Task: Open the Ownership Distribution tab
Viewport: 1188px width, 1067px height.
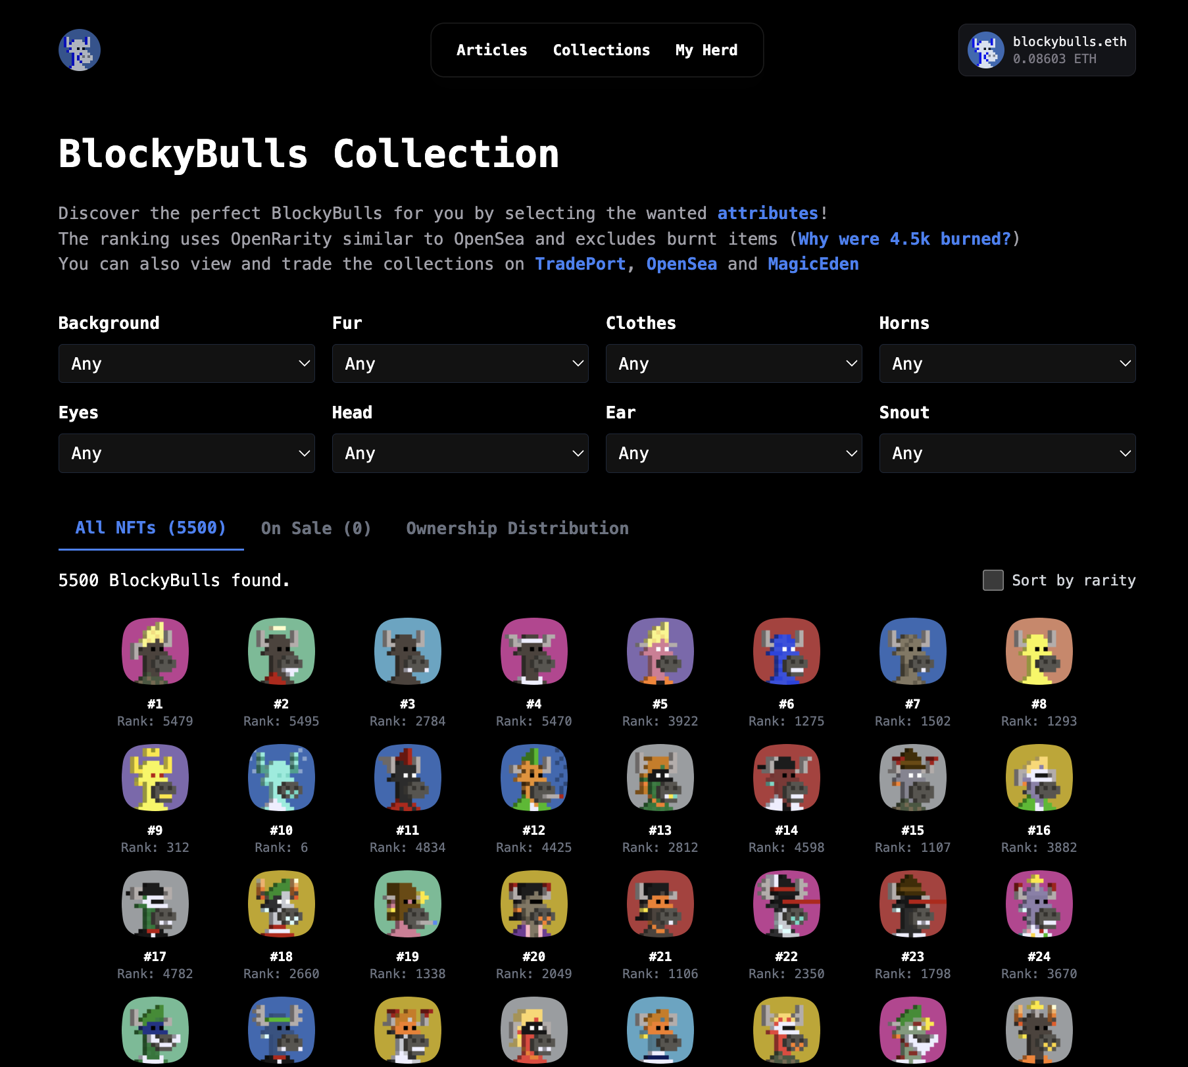Action: point(518,528)
